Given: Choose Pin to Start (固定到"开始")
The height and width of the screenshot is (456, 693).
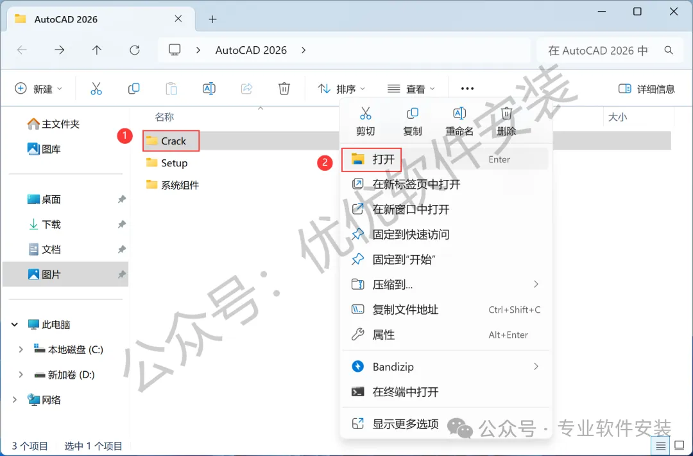Looking at the screenshot, I should (x=445, y=259).
